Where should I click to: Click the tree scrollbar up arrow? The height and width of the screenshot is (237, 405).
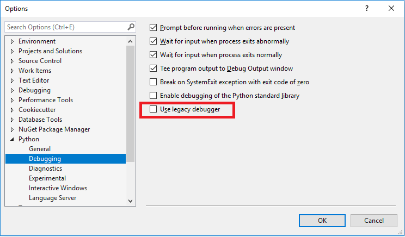point(131,41)
